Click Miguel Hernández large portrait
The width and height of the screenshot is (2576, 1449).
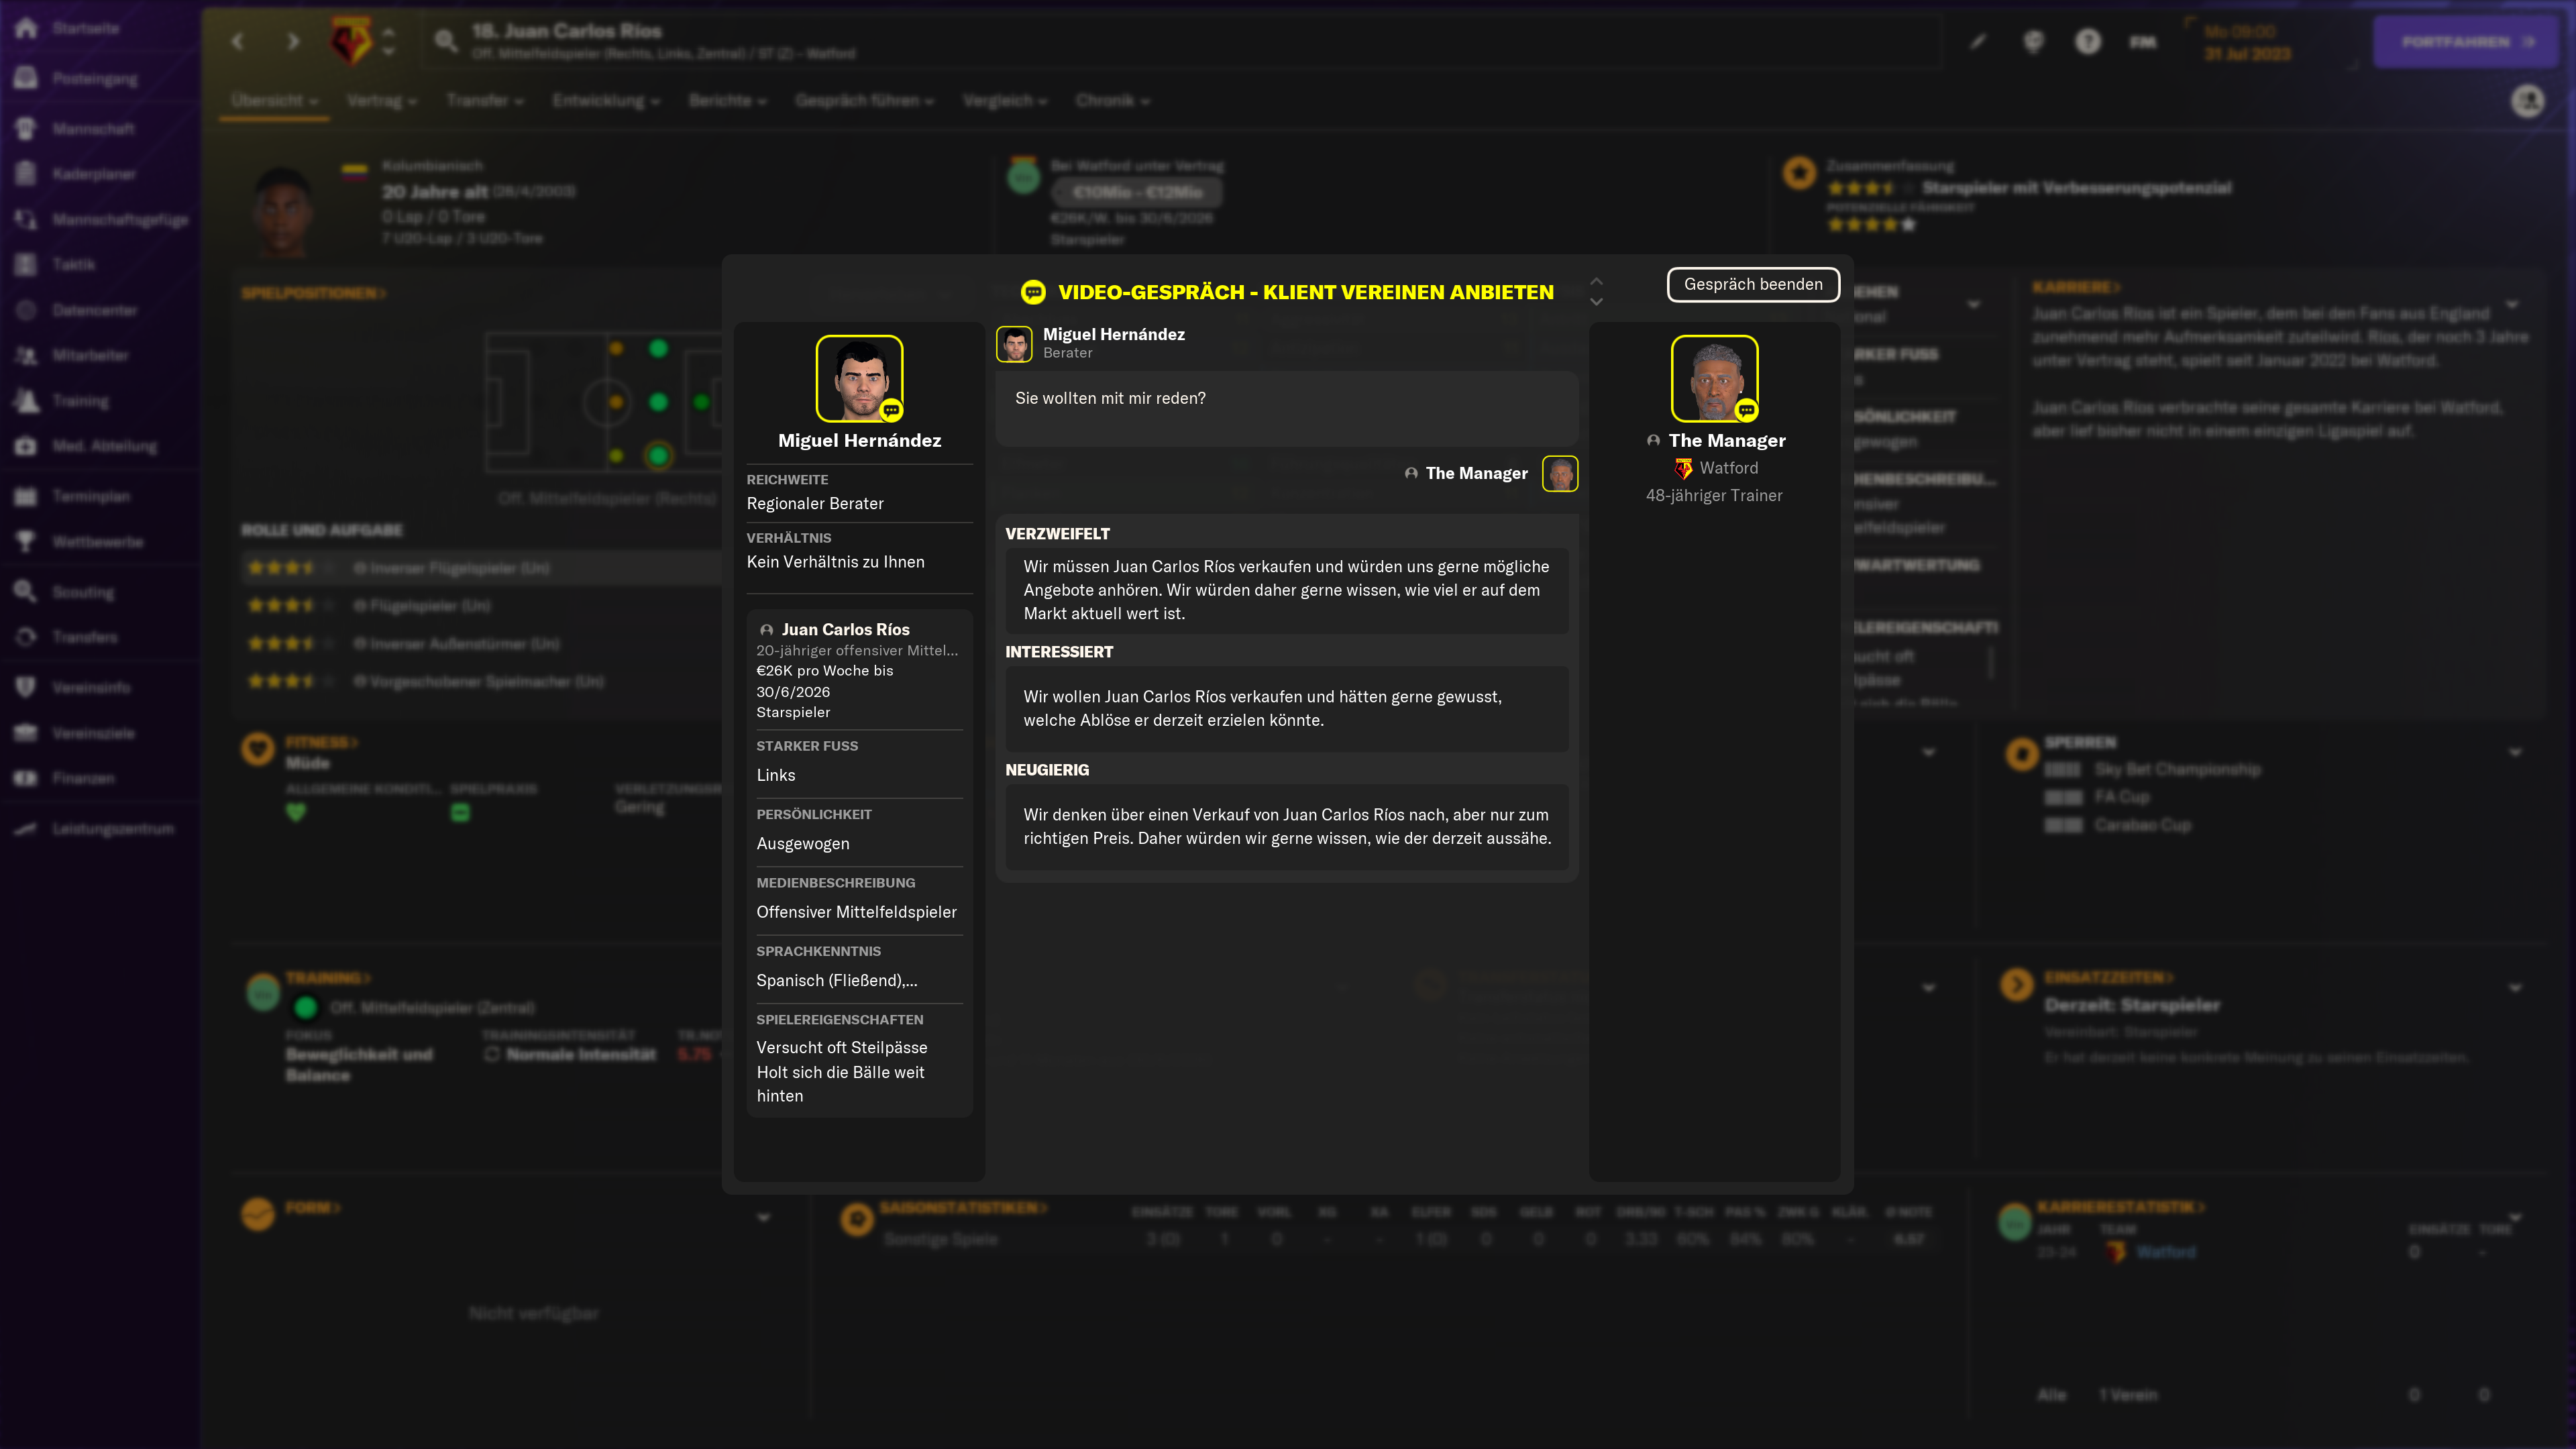(x=859, y=378)
